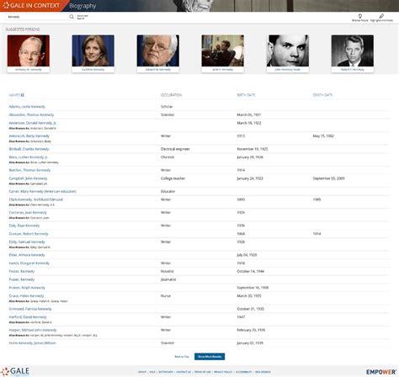Click the search magnifier icon

tap(72, 17)
